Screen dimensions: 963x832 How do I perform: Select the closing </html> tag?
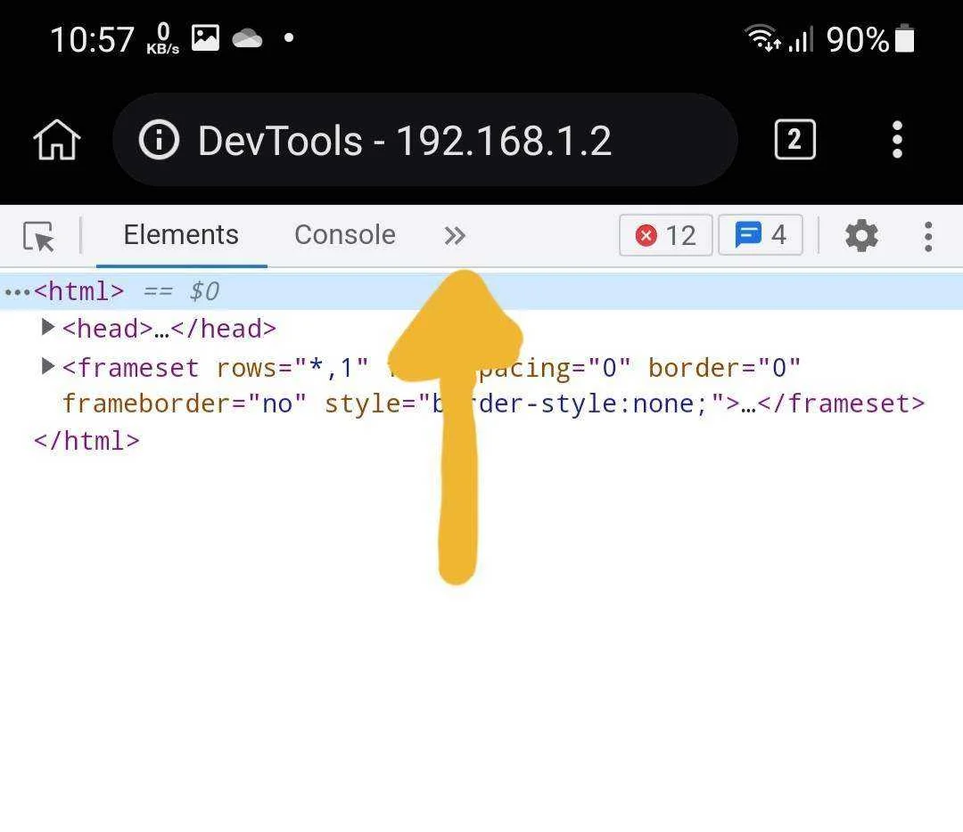click(x=86, y=441)
